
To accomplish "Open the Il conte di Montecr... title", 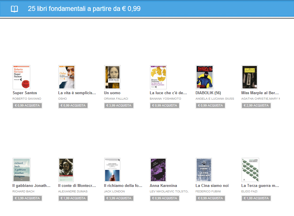I will point(77,186).
